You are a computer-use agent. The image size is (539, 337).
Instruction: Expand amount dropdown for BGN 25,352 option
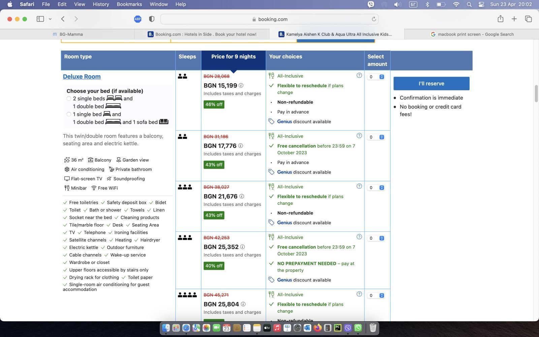click(376, 238)
